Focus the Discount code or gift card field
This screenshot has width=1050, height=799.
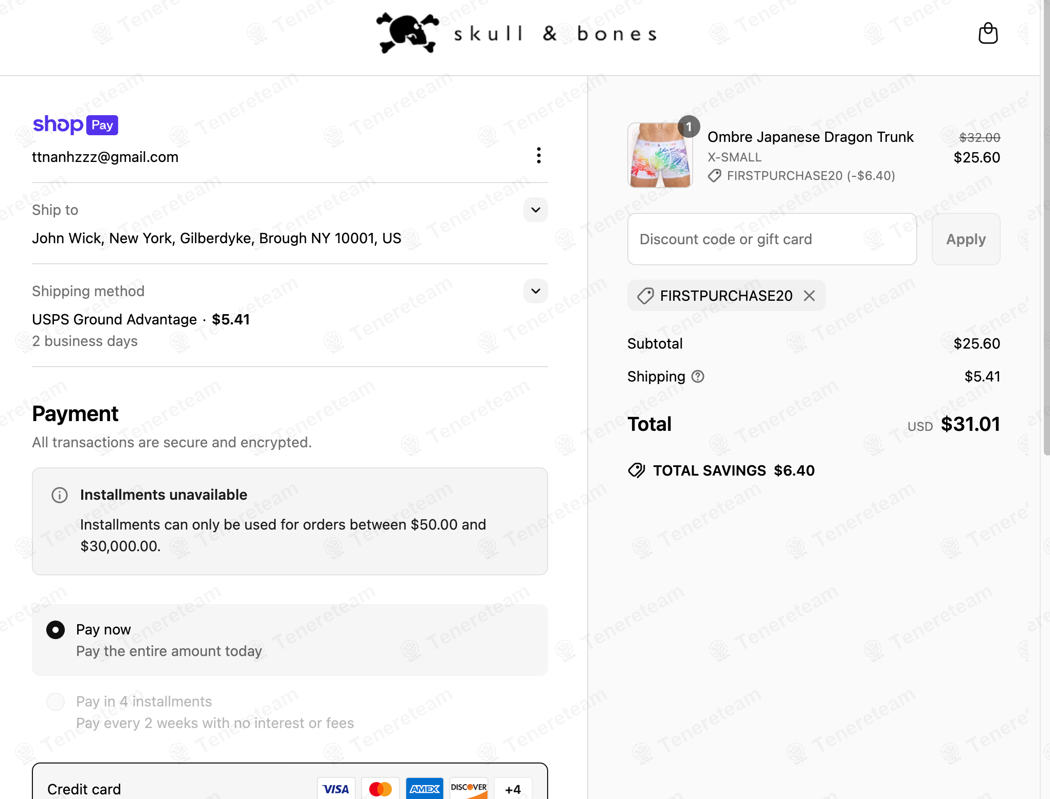771,239
